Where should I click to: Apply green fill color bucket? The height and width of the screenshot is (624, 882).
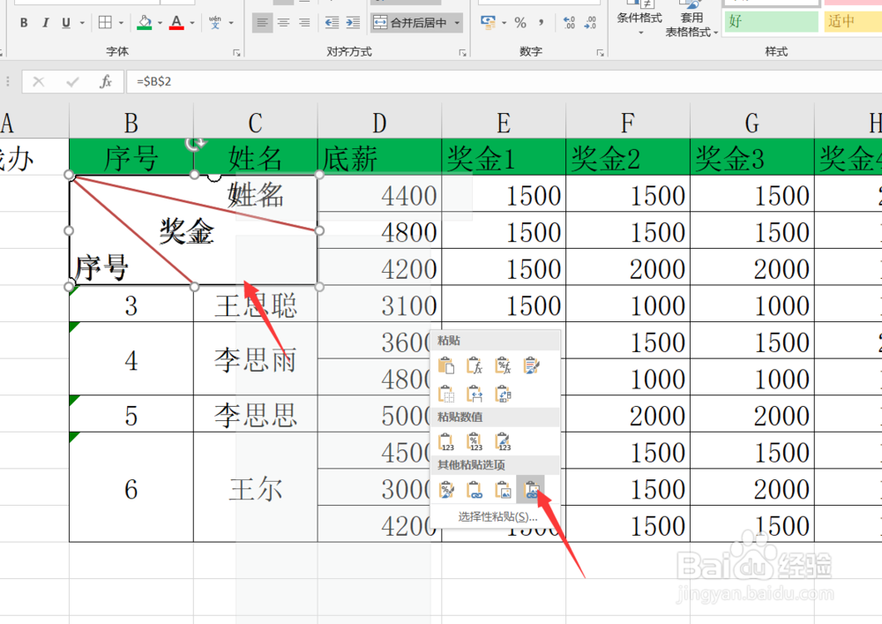tap(145, 23)
